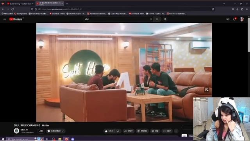Save the video to a playlist
This screenshot has width=250, height=141.
click(167, 131)
